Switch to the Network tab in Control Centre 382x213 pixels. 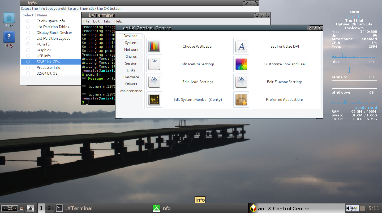pyautogui.click(x=131, y=49)
